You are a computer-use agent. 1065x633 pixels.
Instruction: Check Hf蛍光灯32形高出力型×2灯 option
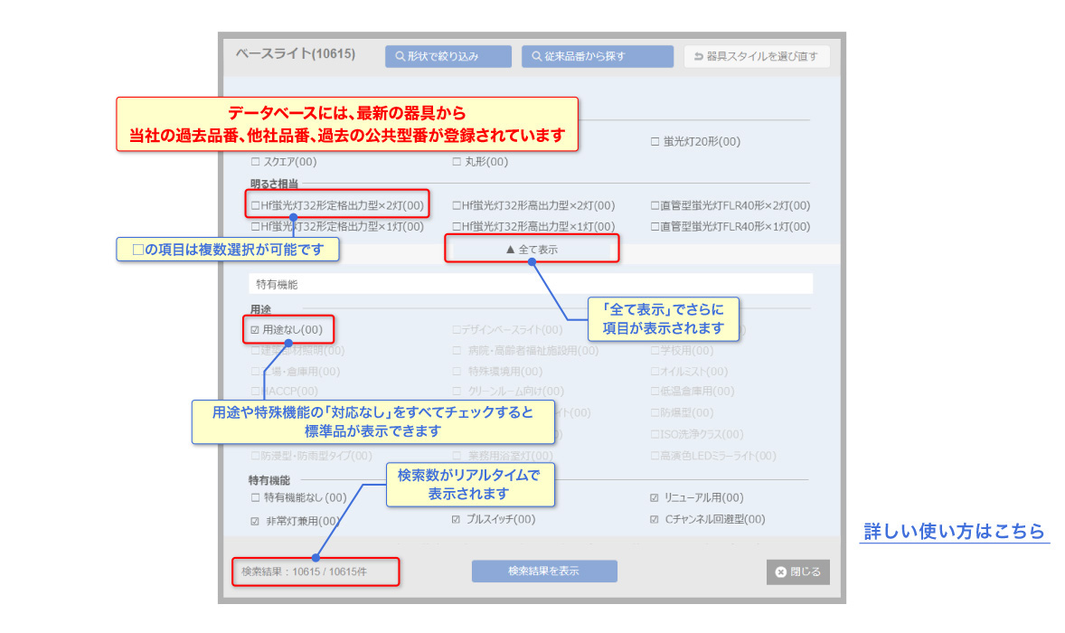[x=457, y=205]
